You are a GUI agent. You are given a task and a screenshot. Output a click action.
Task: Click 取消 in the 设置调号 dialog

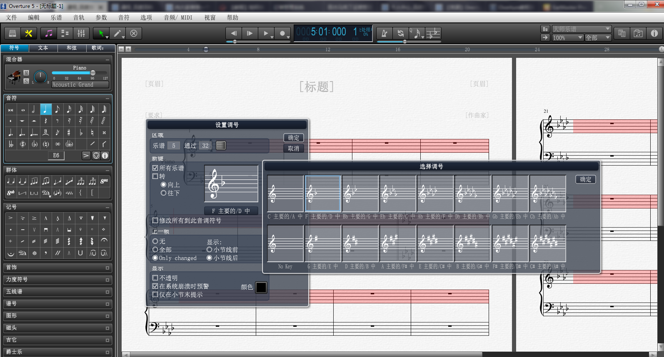point(294,149)
